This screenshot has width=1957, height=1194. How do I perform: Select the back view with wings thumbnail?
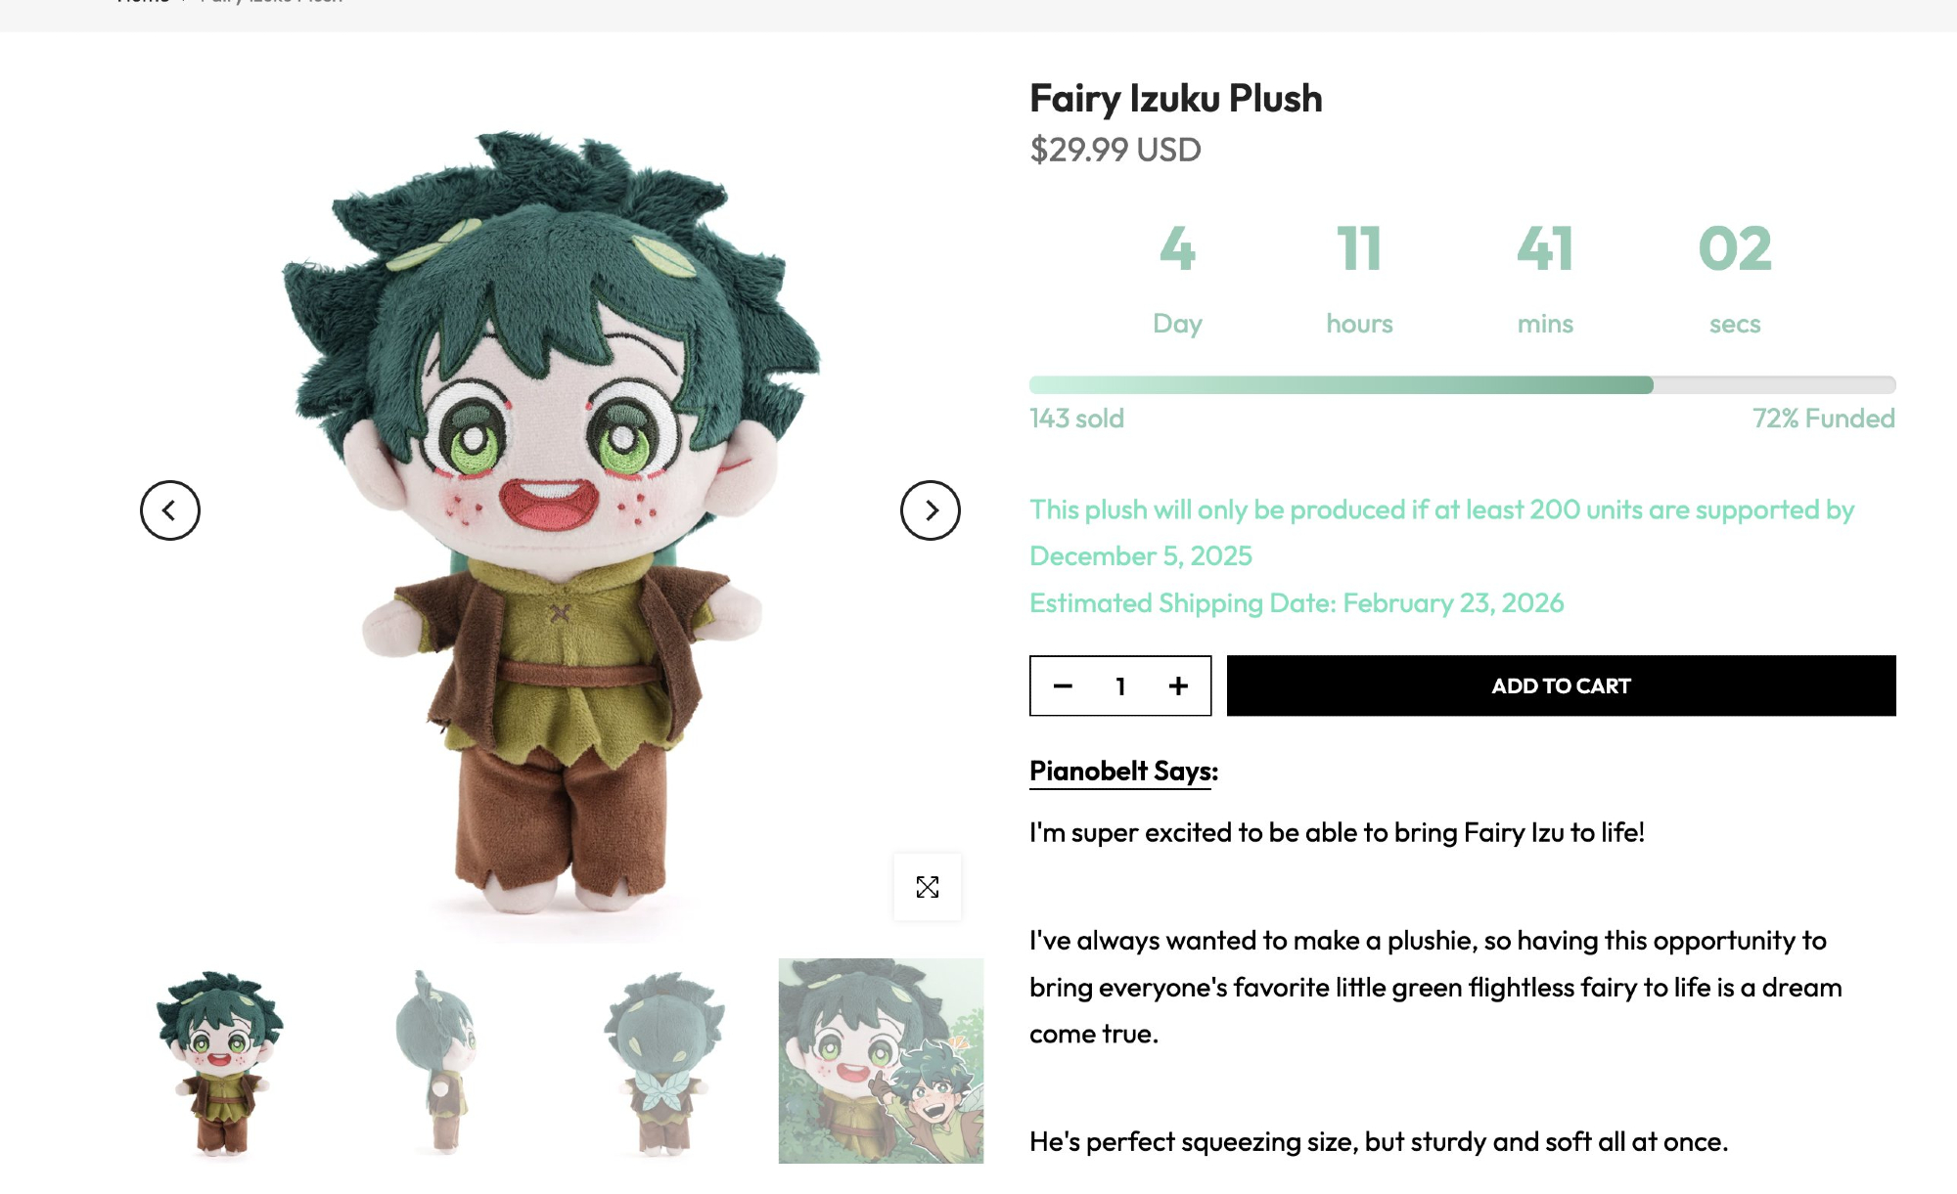click(x=664, y=1062)
